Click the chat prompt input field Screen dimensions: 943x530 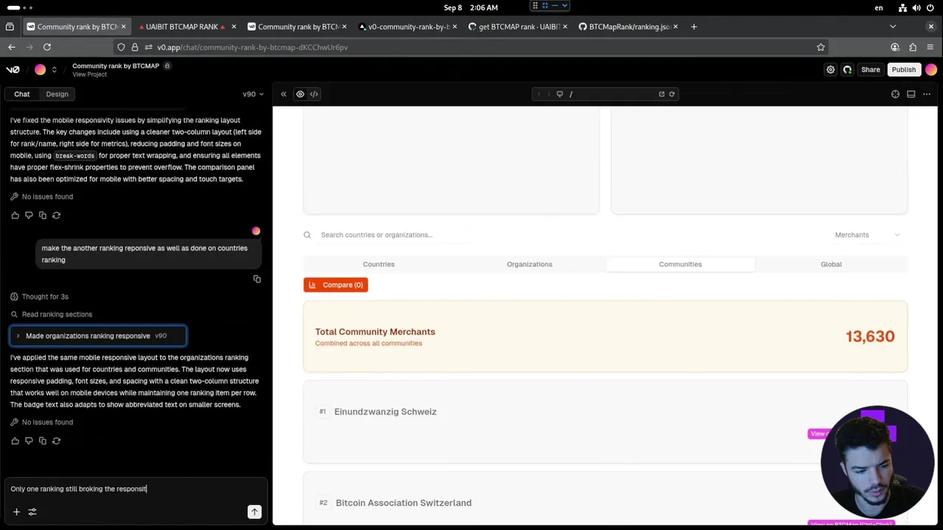click(136, 489)
